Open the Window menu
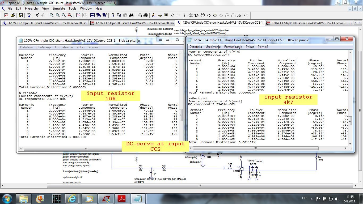 click(86, 8)
